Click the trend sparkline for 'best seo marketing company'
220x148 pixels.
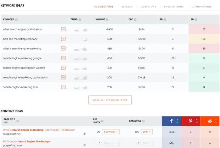pyautogui.click(x=80, y=40)
